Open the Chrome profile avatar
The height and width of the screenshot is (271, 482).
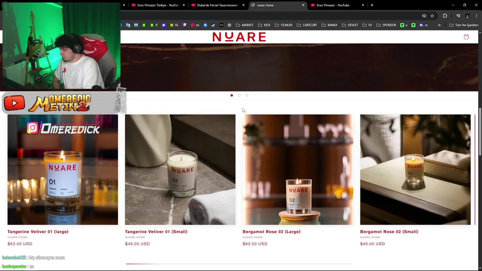[467, 16]
